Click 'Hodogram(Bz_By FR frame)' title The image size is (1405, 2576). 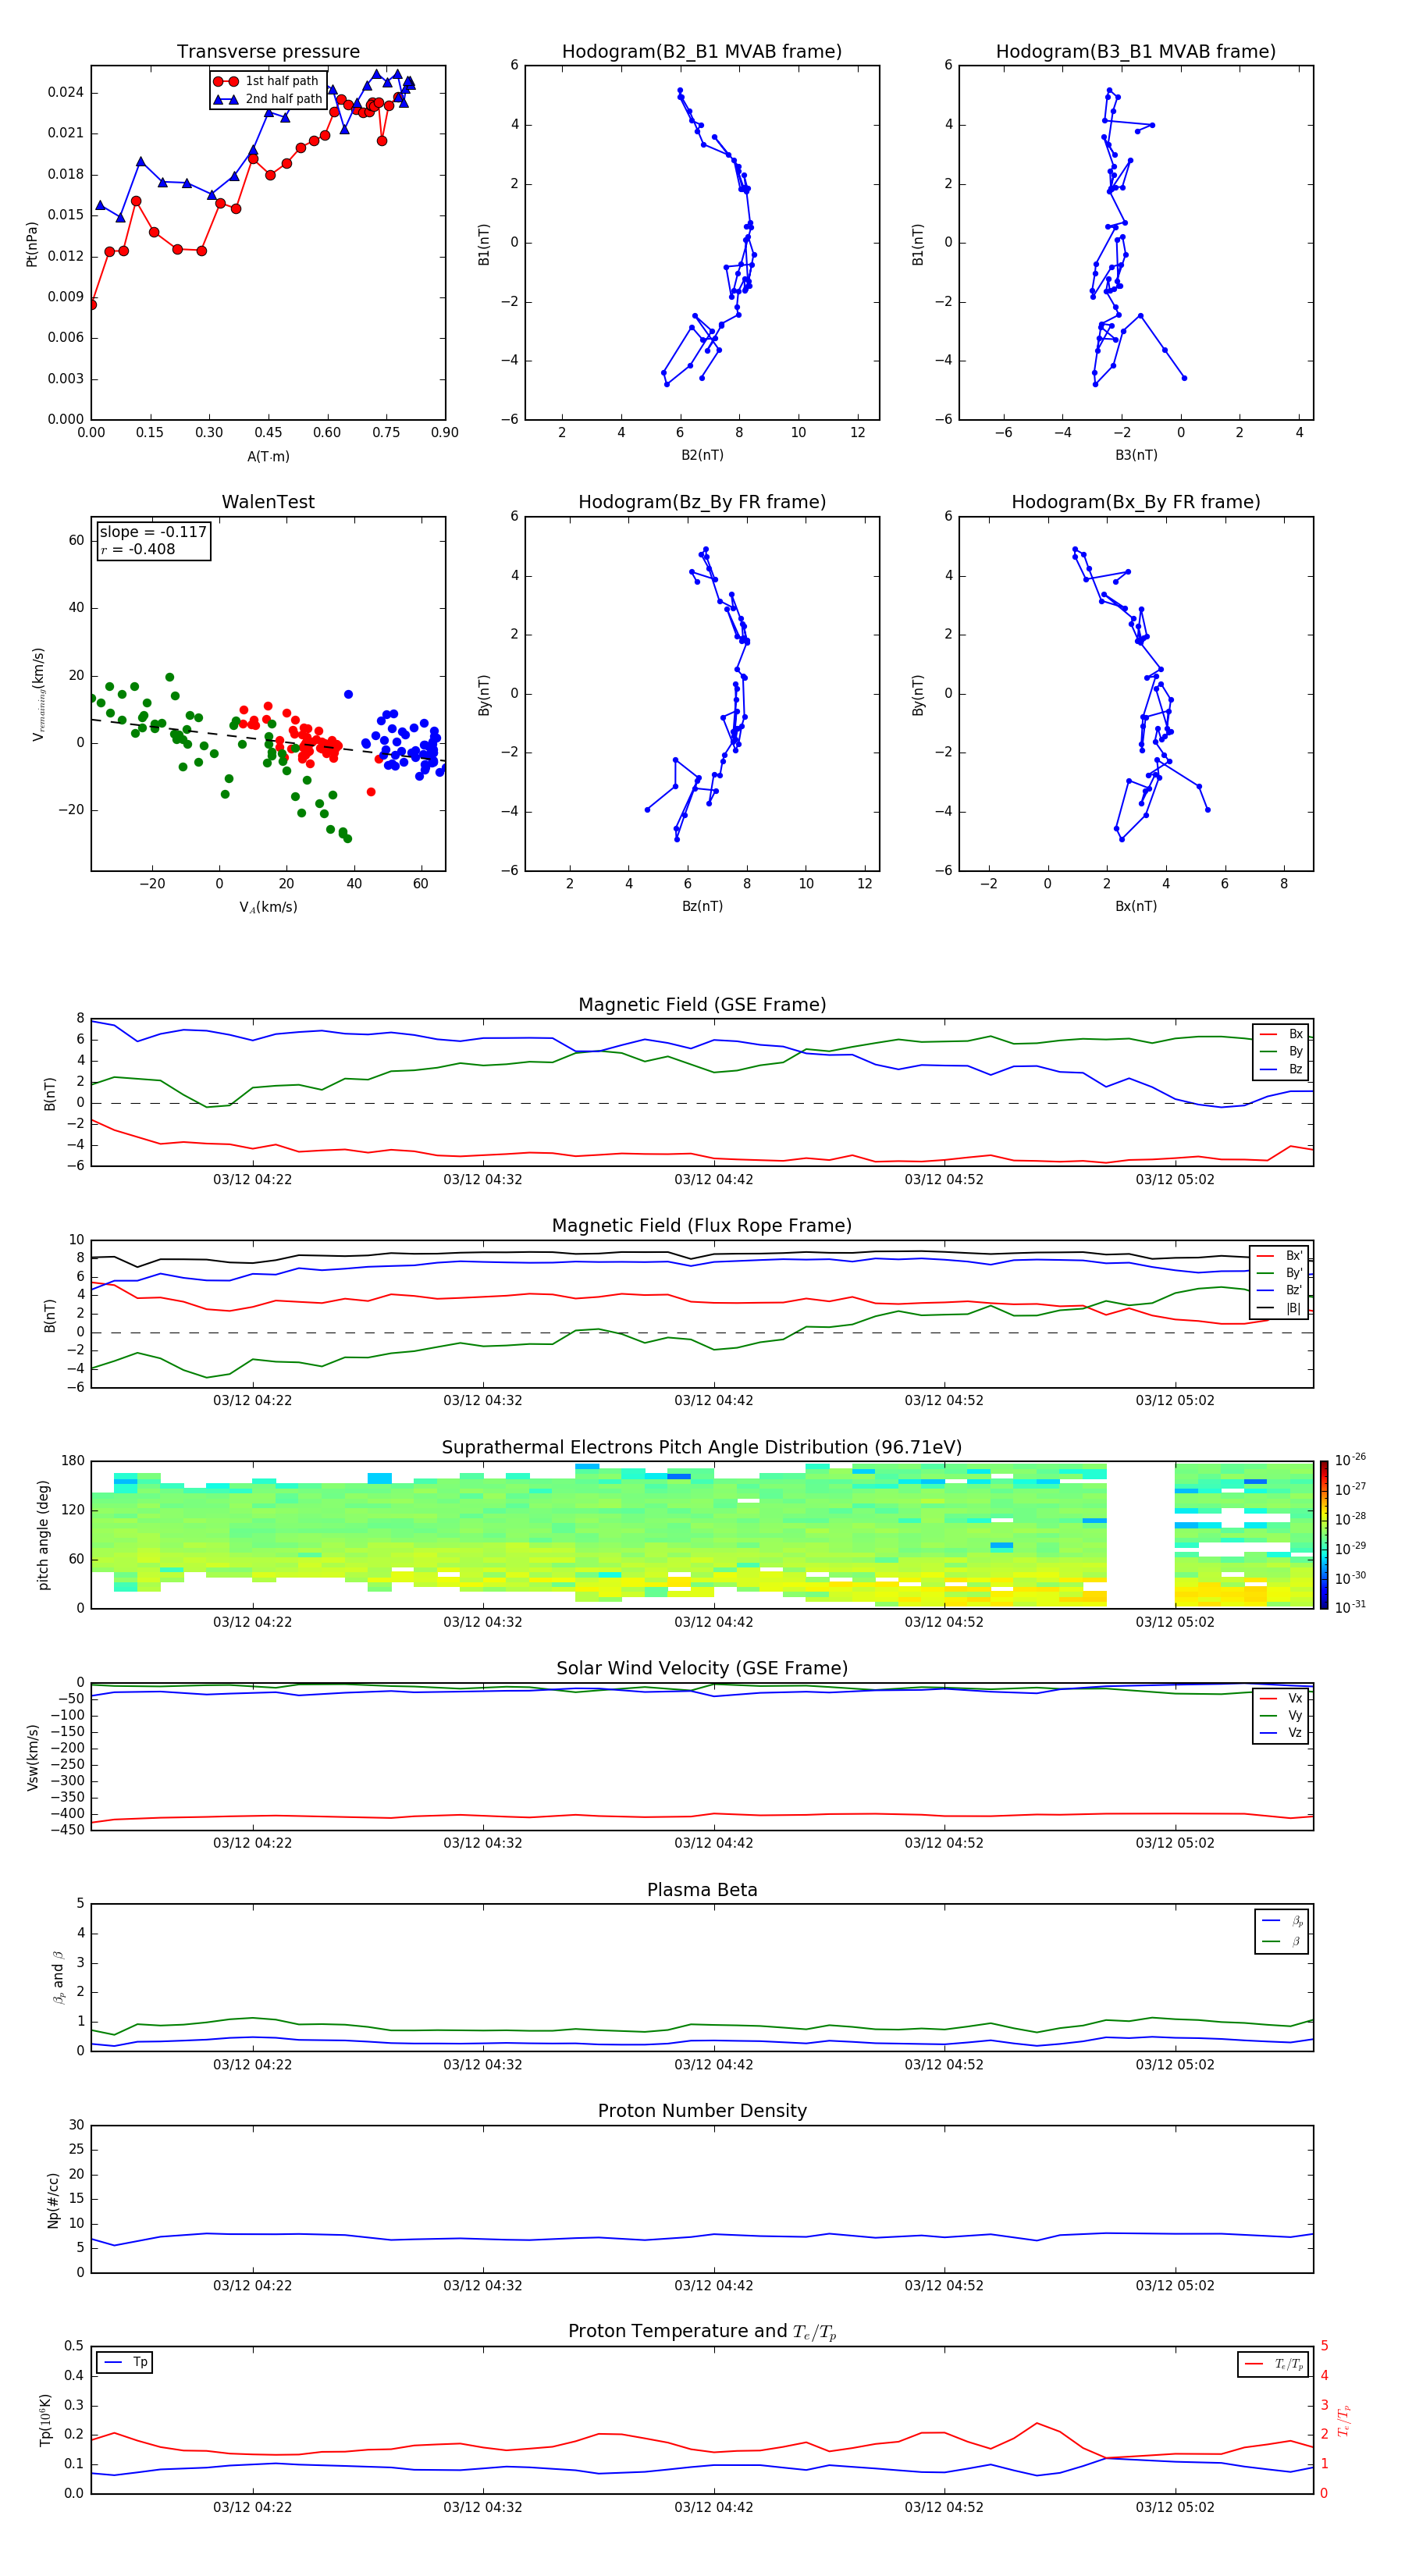[x=702, y=502]
